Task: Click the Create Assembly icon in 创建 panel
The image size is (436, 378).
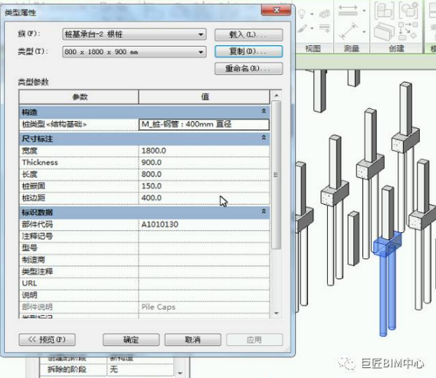Action: click(384, 11)
